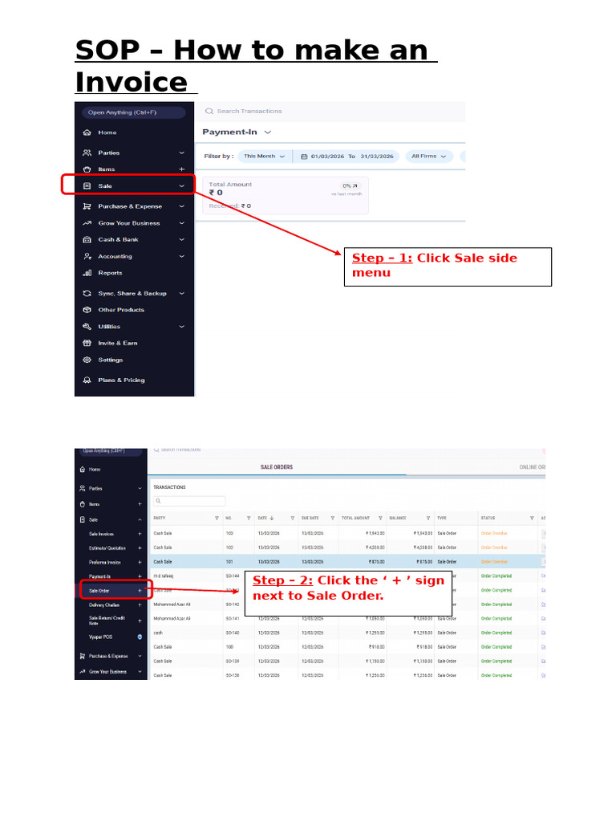Screen dimensions: 616x822
Task: Switch to the SALE ORDERS tab
Action: click(277, 467)
